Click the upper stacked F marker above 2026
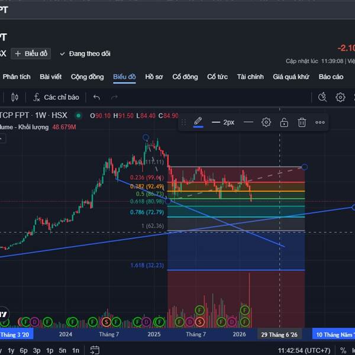 245,309
